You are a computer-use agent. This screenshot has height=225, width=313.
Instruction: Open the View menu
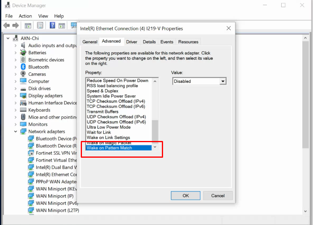click(43, 16)
